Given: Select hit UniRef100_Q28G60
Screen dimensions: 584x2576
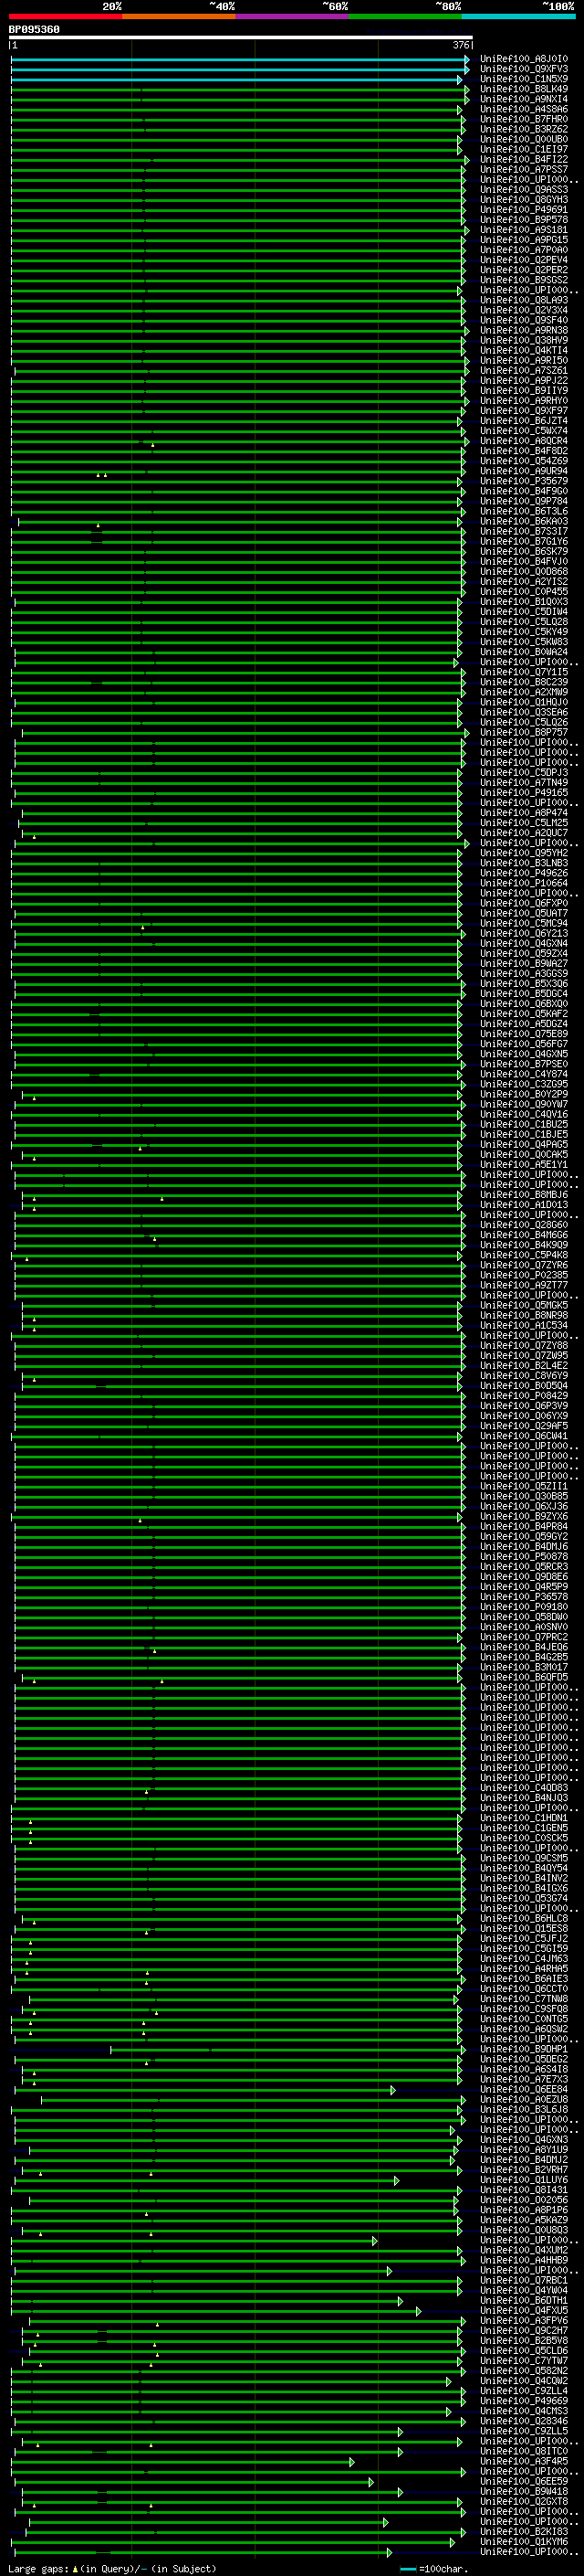Looking at the screenshot, I should click(523, 1224).
